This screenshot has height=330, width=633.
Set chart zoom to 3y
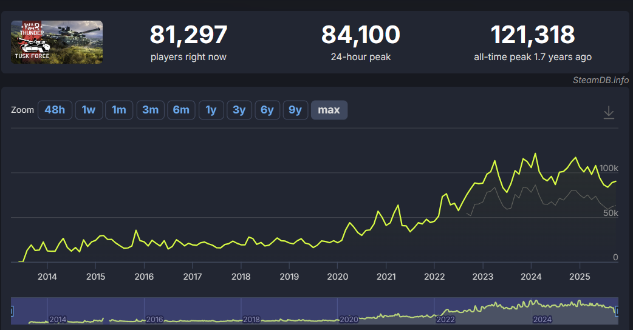click(239, 110)
